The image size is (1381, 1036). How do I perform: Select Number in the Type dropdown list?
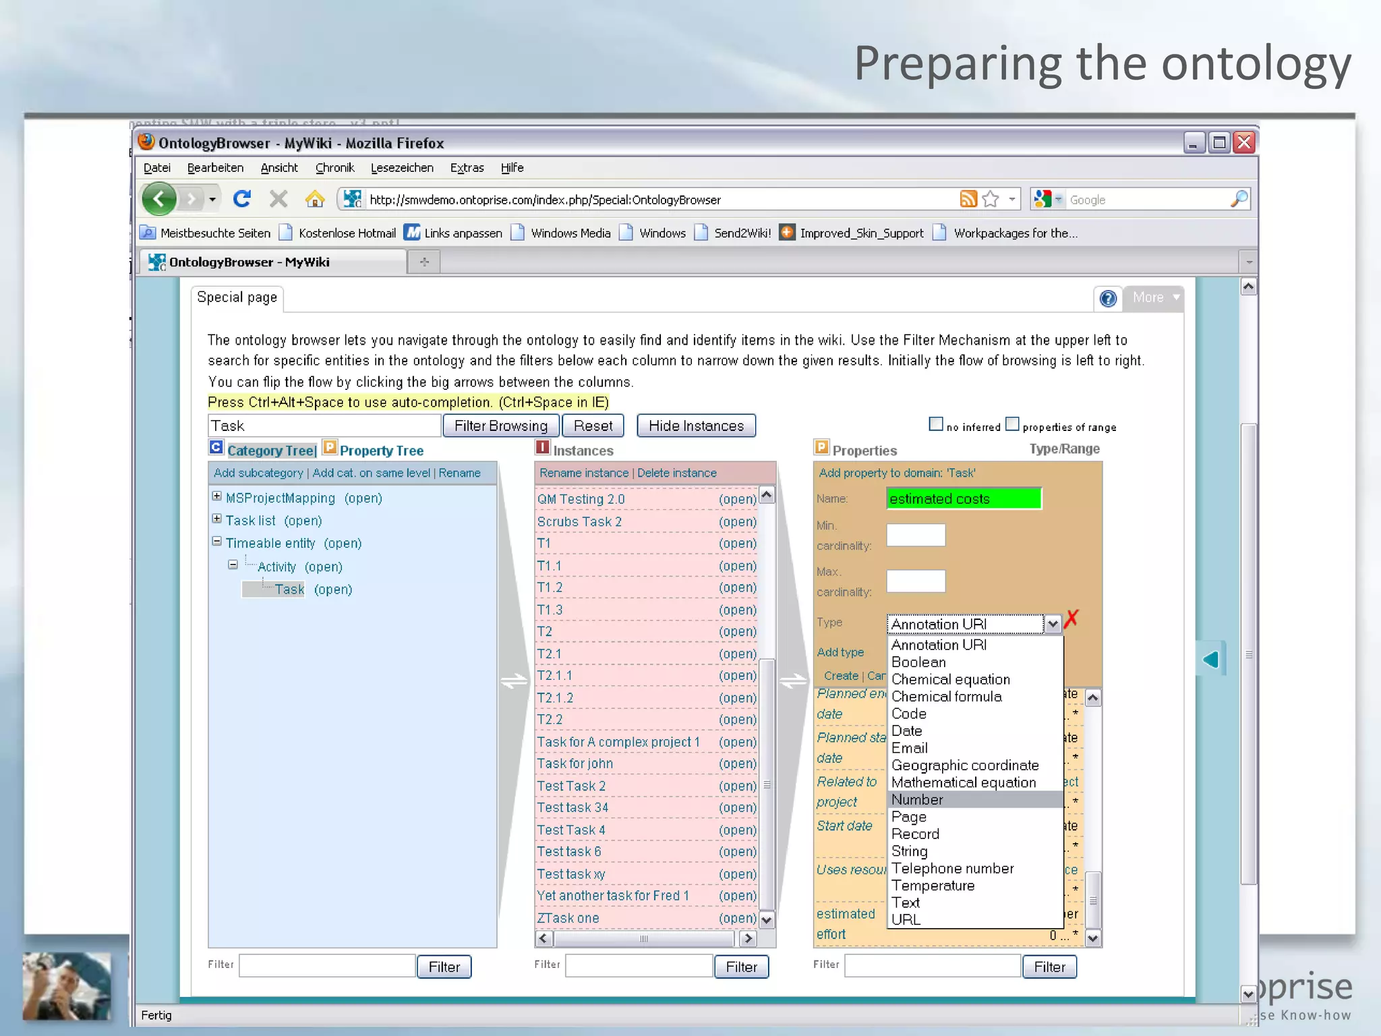[917, 800]
